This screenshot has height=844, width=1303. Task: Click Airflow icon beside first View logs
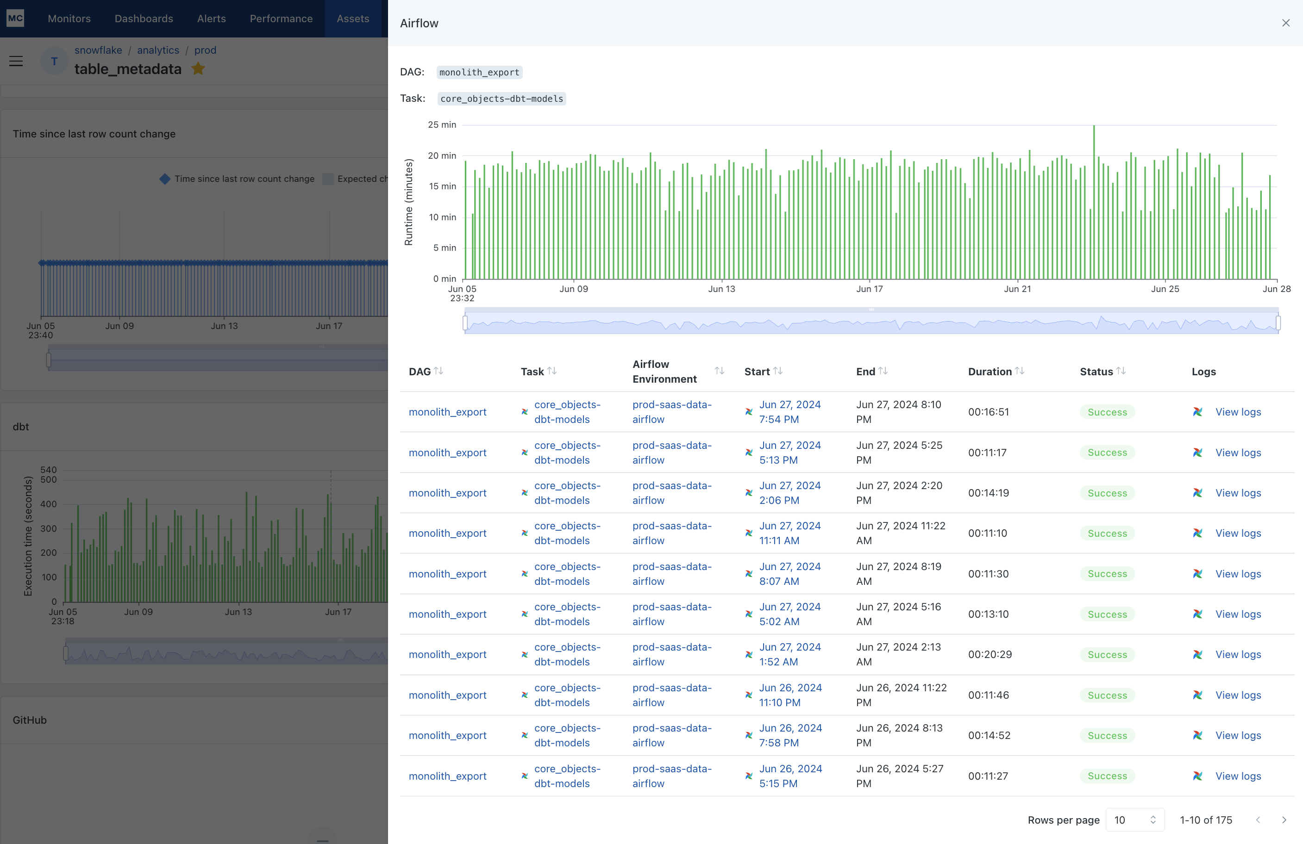coord(1198,412)
